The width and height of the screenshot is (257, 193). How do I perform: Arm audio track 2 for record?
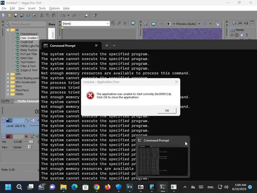(26, 136)
